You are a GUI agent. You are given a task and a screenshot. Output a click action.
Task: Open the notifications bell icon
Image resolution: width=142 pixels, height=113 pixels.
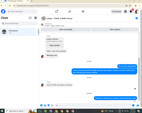coord(131,11)
